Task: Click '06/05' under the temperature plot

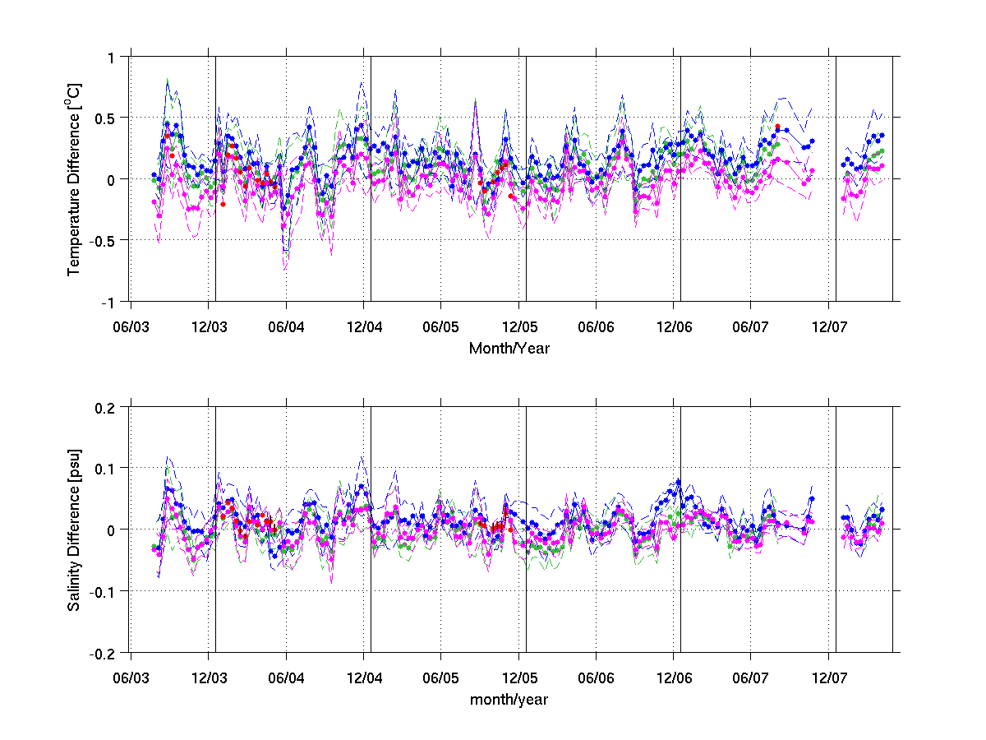Action: coord(441,327)
